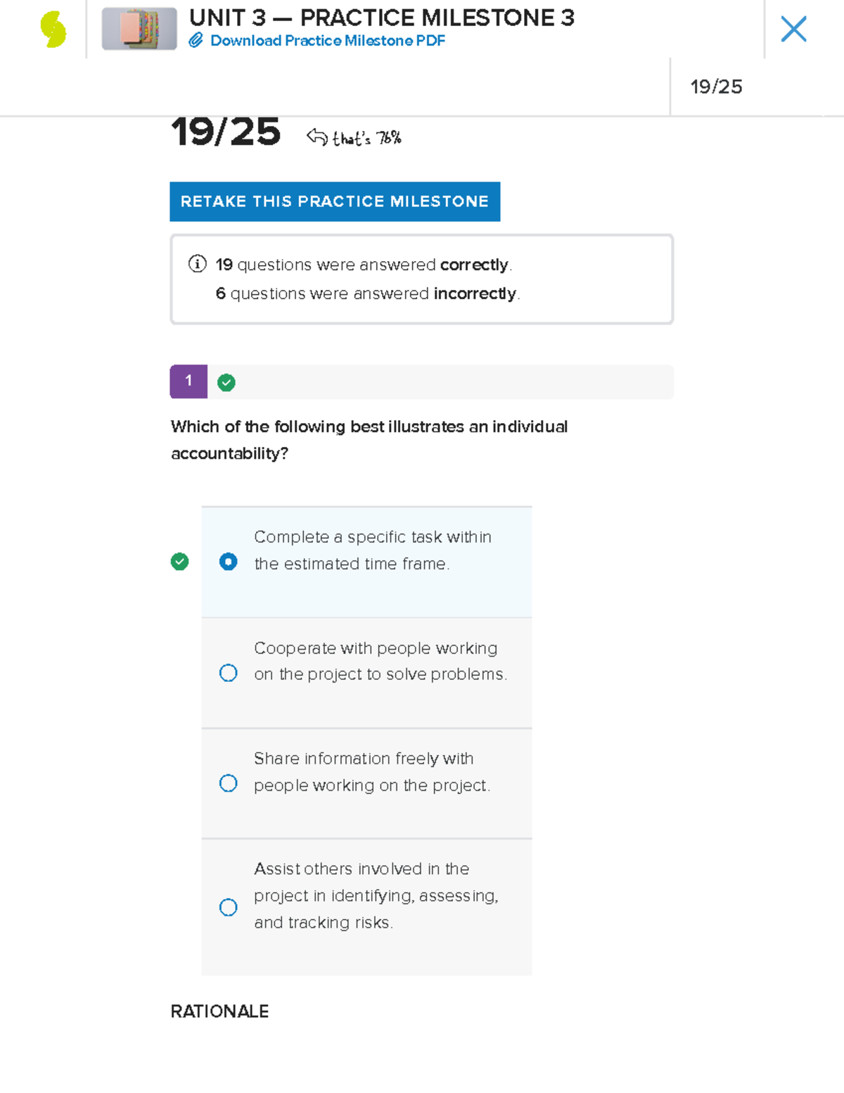Click the green checkmark beside question 1
The height and width of the screenshot is (1093, 844).
226,382
